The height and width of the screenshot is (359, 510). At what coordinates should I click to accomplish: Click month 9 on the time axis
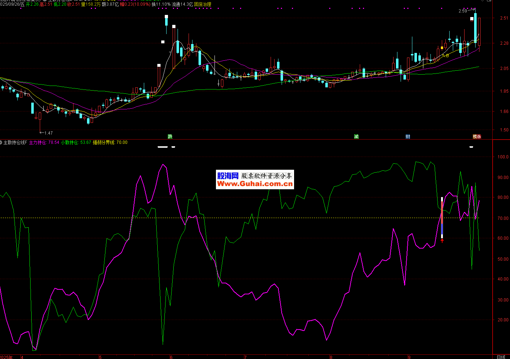coord(409,357)
